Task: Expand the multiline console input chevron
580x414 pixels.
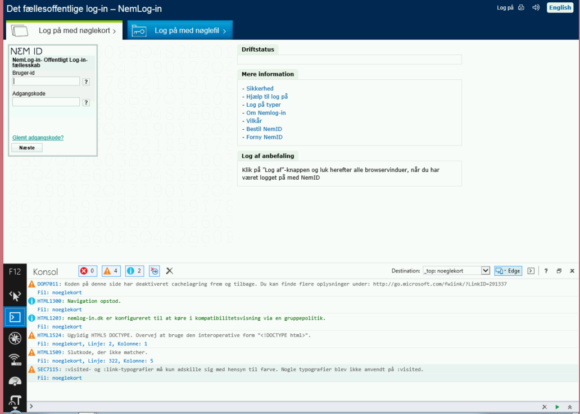Action: 570,407
